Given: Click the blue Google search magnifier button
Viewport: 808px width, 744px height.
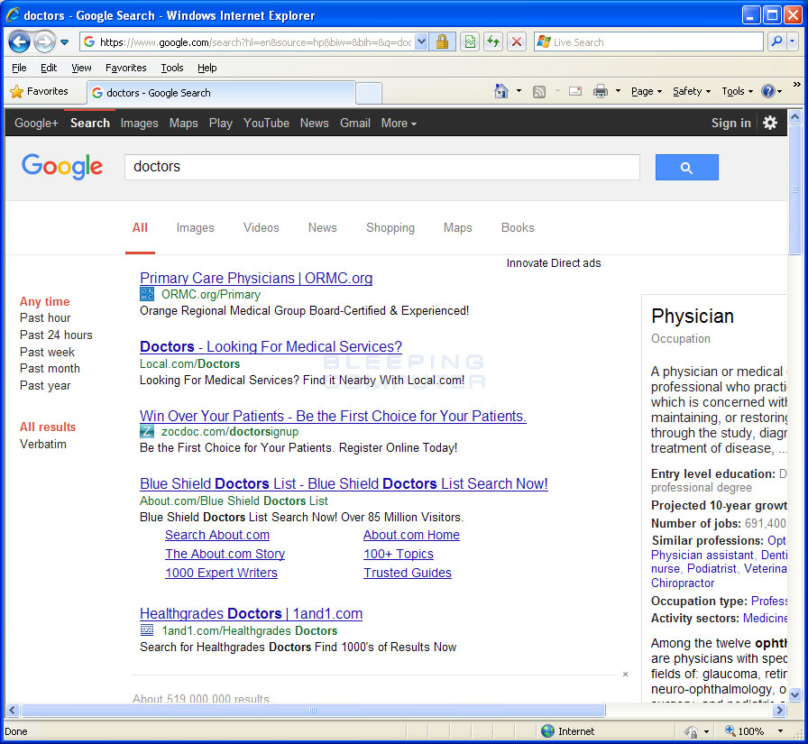Looking at the screenshot, I should tap(686, 167).
